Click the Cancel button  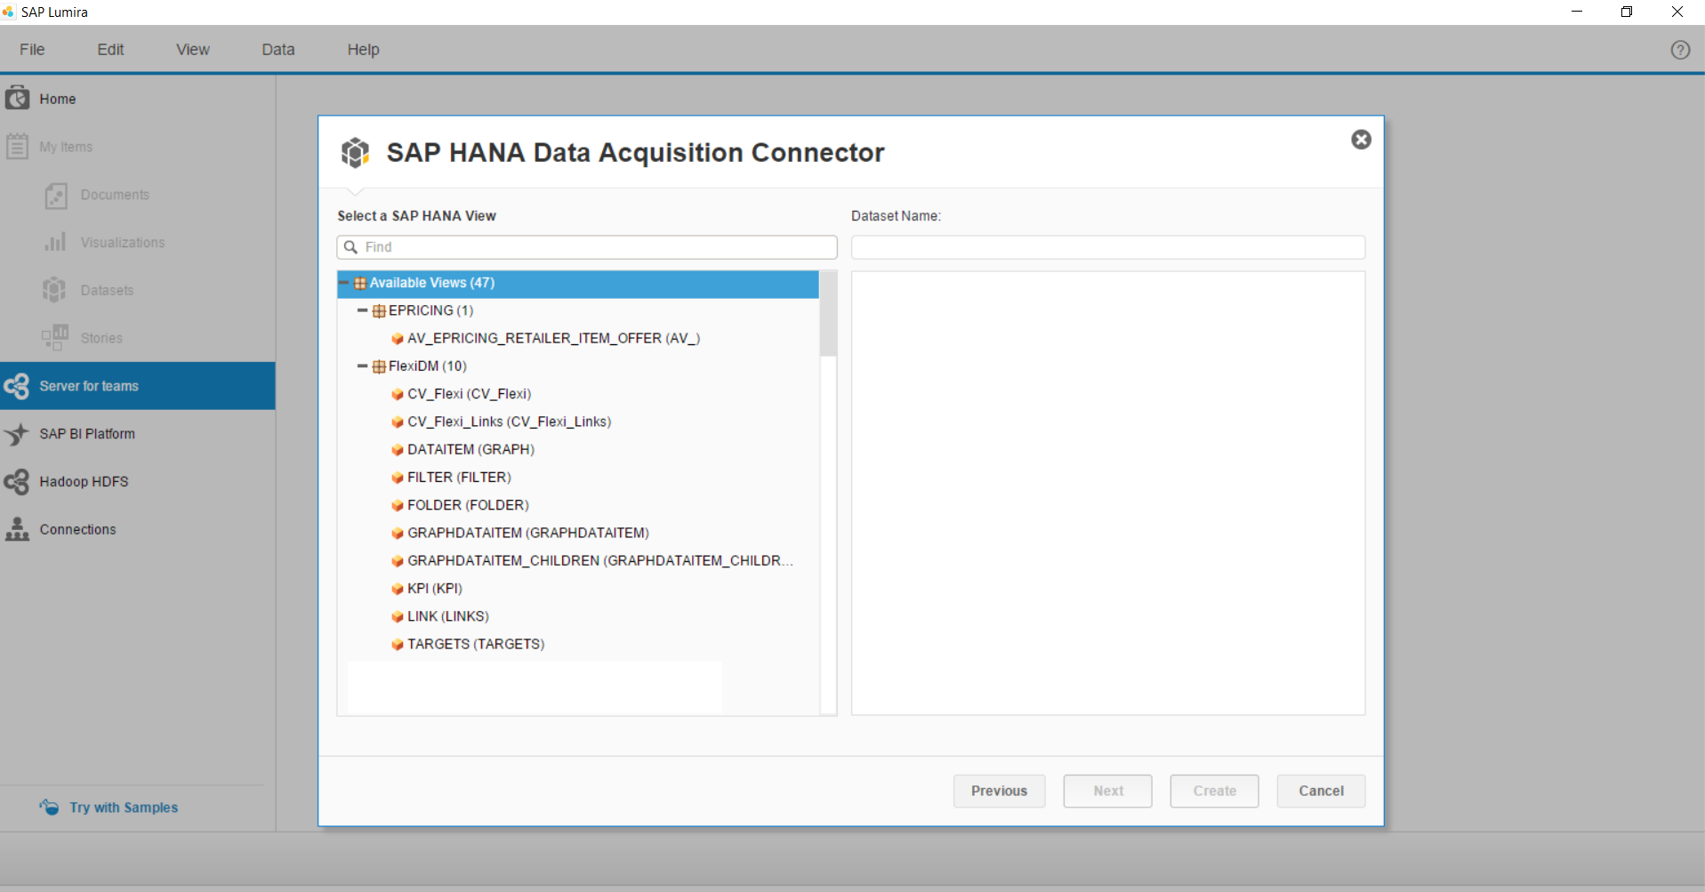pyautogui.click(x=1322, y=791)
